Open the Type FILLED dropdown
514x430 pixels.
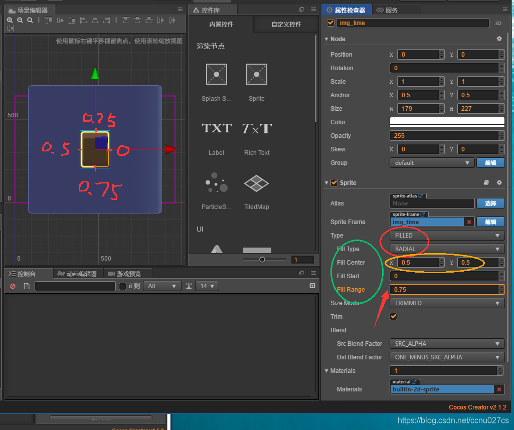tap(447, 236)
